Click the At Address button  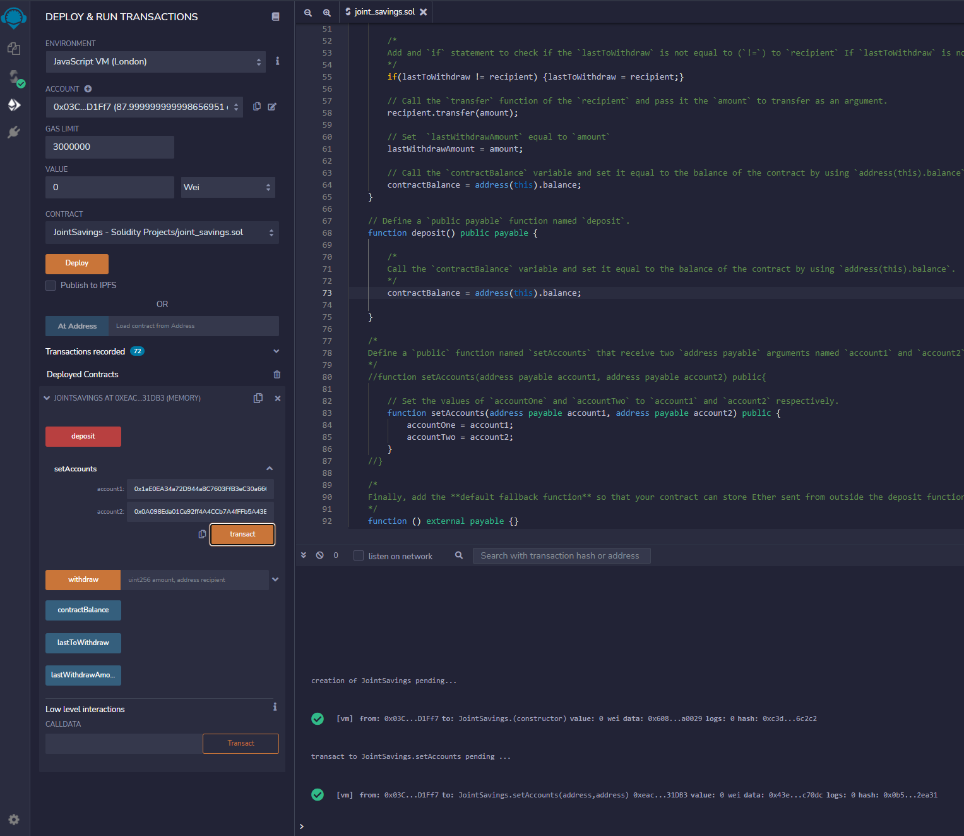point(77,326)
